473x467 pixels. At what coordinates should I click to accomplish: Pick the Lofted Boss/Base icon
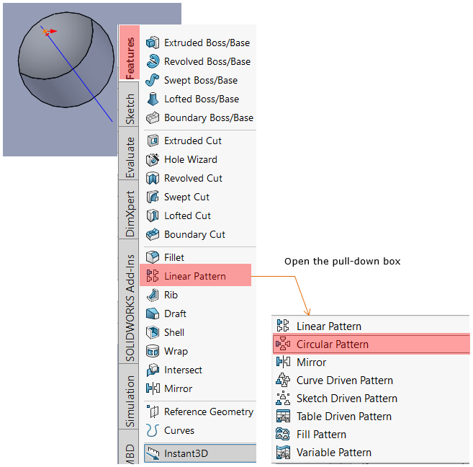153,99
